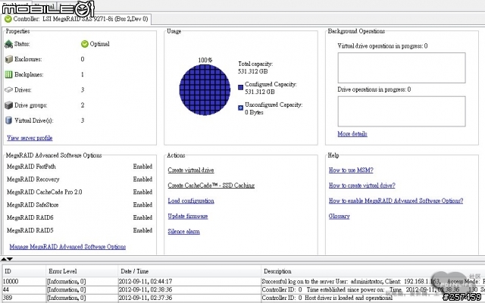Click the Virtual Drive(s) cylinder icon
Viewport: 485px width, 303px height.
click(x=8, y=120)
